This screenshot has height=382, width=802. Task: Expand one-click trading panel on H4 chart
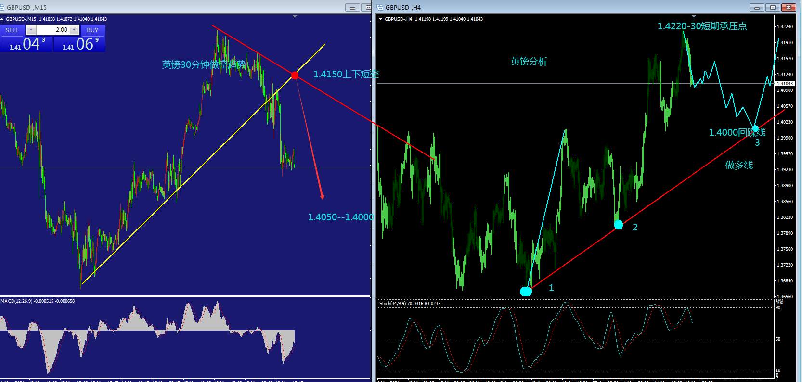381,19
